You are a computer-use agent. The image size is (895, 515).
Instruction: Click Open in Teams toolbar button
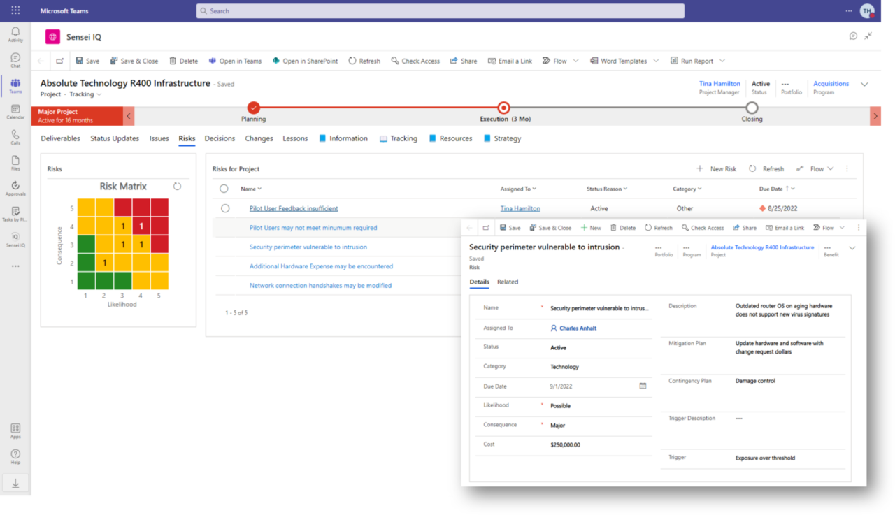coord(235,61)
